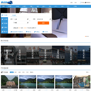
Task: Open the 合肥汽车站 station thumbnail
Action: click(x=58, y=55)
